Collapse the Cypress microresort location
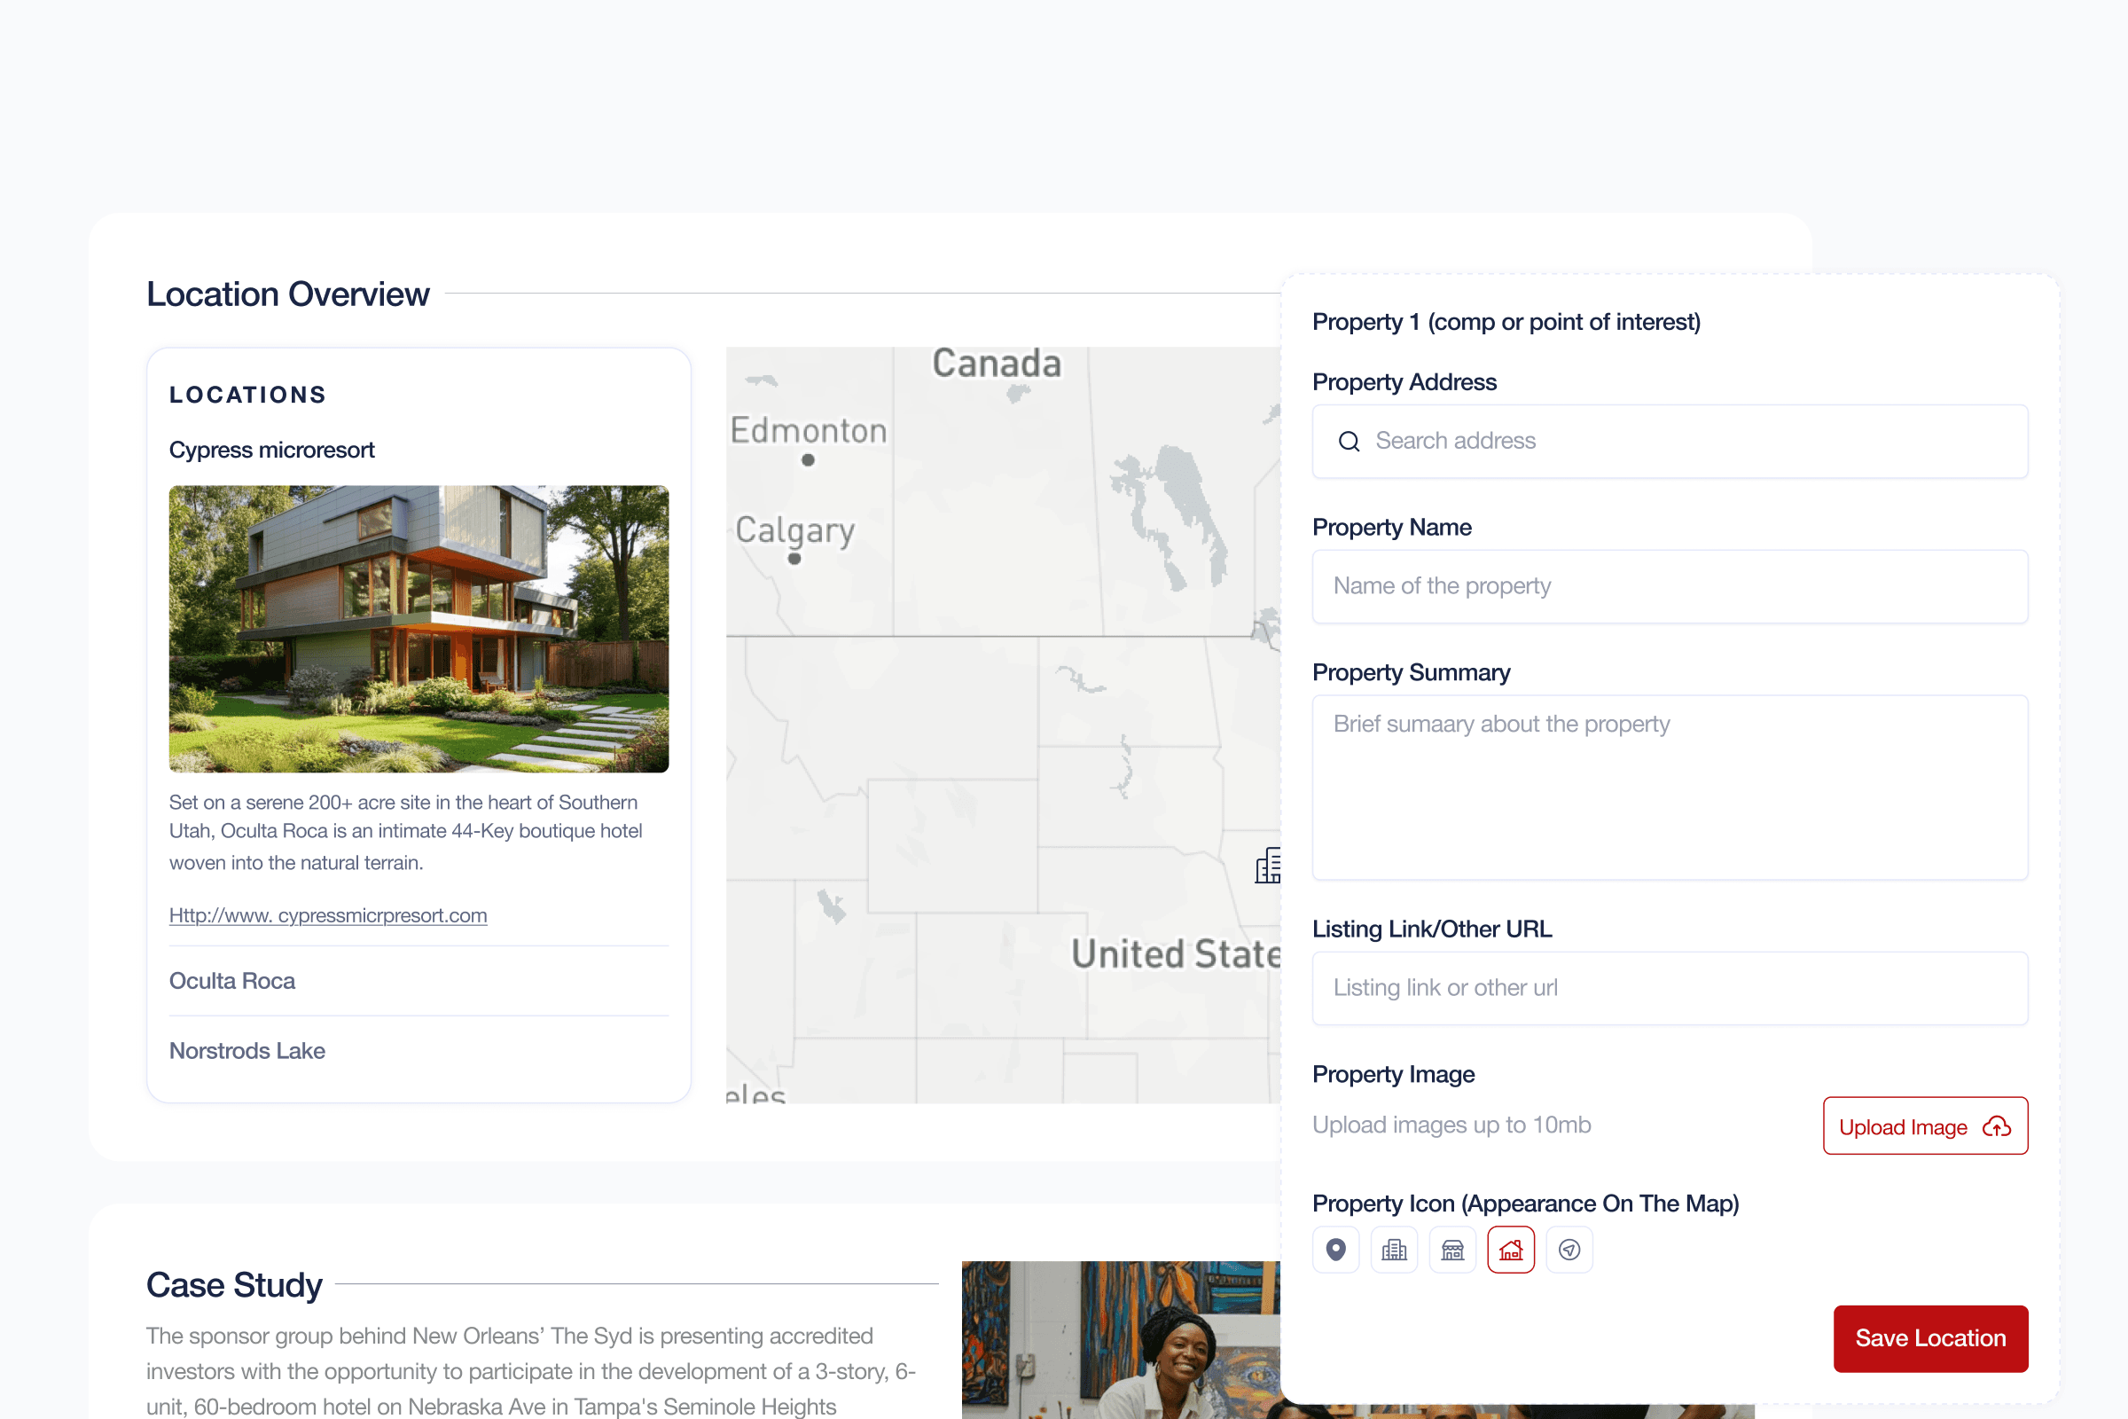2128x1419 pixels. pos(271,450)
